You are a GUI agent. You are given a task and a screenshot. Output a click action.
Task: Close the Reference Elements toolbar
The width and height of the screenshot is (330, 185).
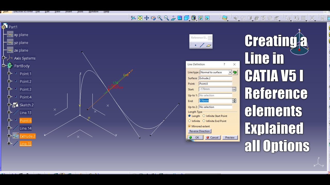(x=210, y=38)
